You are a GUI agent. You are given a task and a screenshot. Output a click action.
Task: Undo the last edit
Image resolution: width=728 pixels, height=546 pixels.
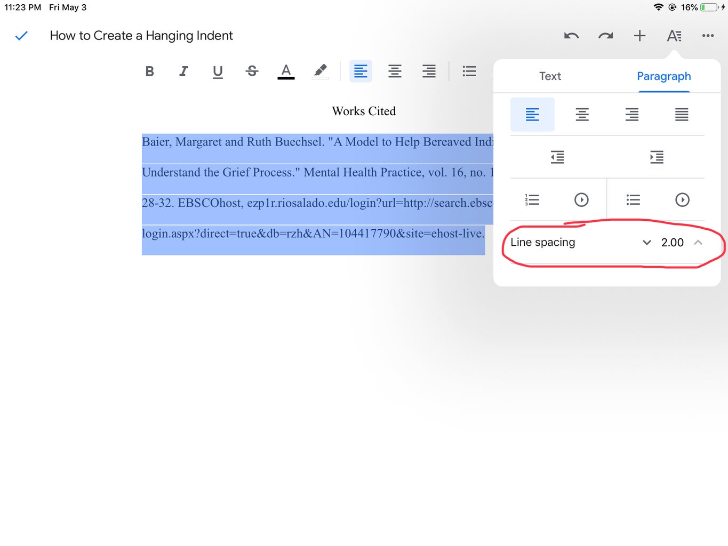(x=571, y=36)
